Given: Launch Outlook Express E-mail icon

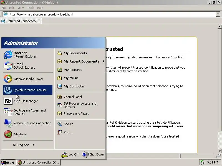Looking at the screenshot, I should 8,66.
